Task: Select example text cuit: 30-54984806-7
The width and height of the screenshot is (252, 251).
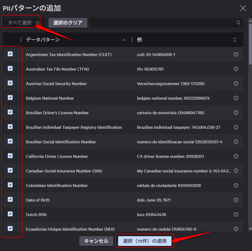Action: [x=156, y=55]
